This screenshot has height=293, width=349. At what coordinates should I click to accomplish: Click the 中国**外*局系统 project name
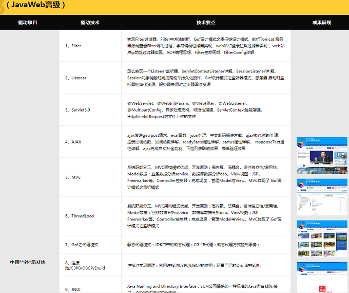pos(28,262)
